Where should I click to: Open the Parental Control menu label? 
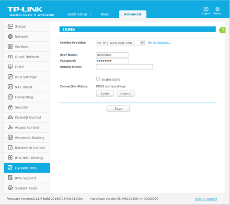pyautogui.click(x=28, y=117)
